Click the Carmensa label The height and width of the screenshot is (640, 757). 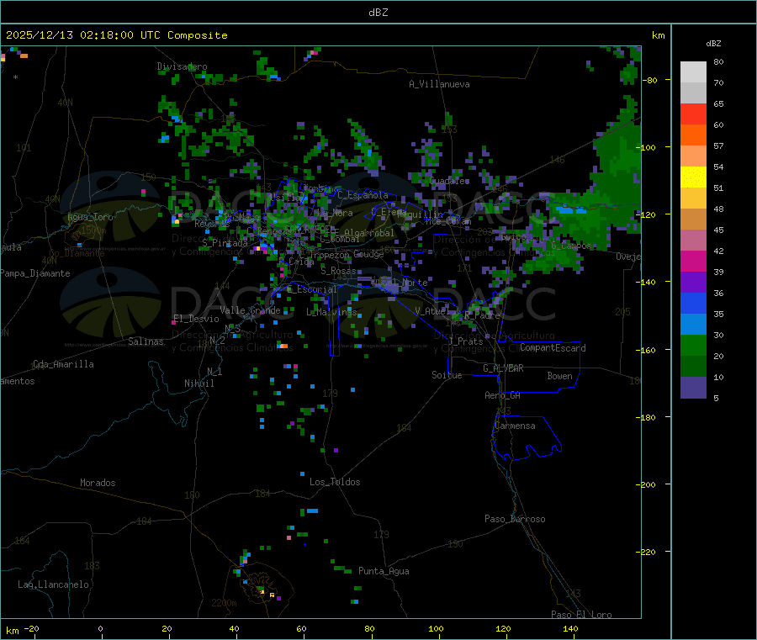[515, 426]
